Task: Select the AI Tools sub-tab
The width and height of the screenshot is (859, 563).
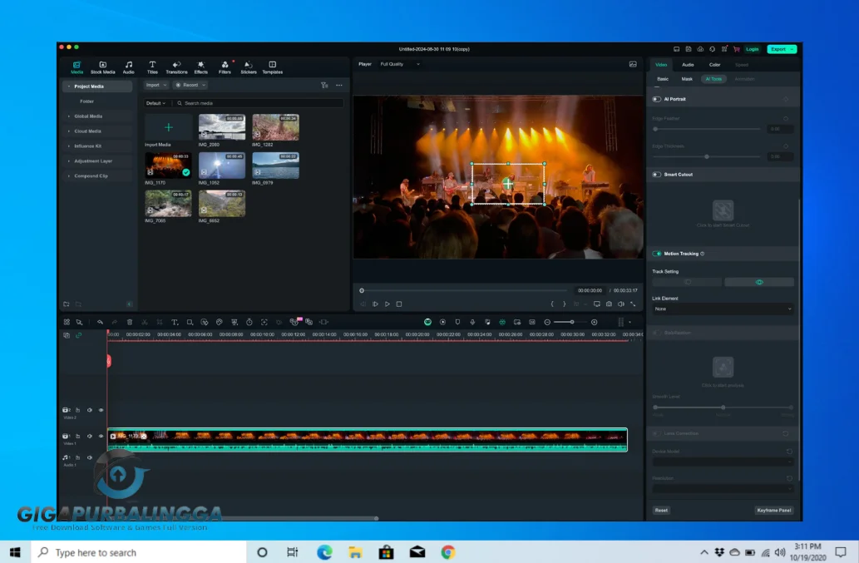Action: coord(713,79)
